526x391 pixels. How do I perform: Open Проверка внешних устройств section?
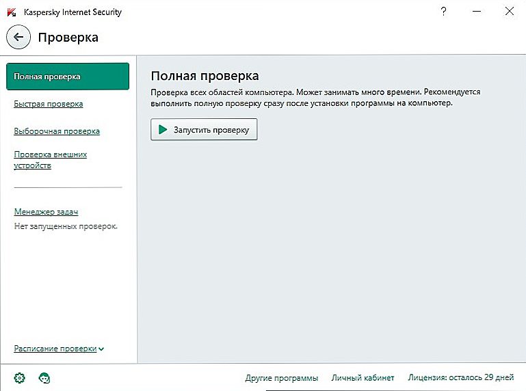[51, 160]
